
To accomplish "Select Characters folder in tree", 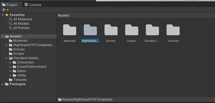I will pyautogui.click(x=26, y=62).
